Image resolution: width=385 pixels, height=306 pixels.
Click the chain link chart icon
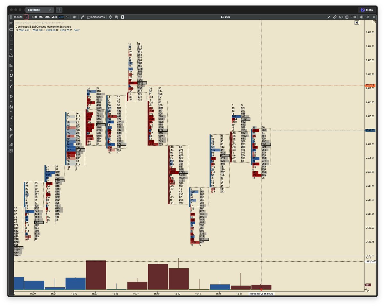[335, 17]
